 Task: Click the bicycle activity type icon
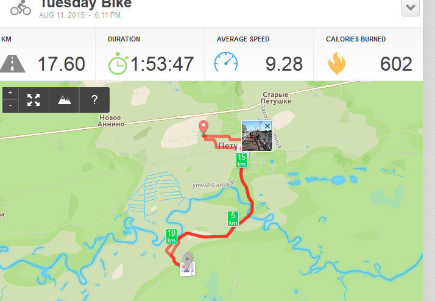point(21,7)
